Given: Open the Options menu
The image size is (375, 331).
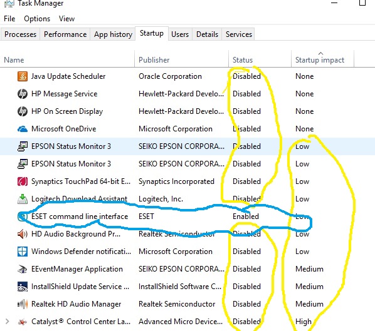Looking at the screenshot, I should (x=37, y=19).
